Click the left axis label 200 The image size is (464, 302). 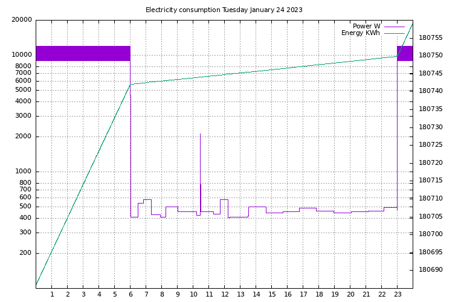pyautogui.click(x=25, y=253)
